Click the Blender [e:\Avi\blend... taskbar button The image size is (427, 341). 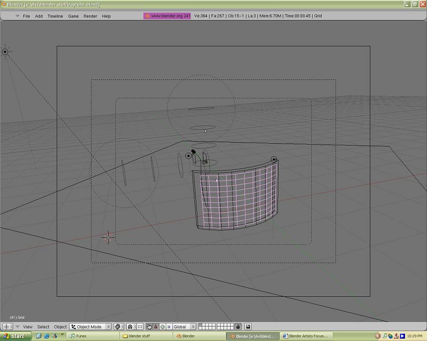pos(253,336)
